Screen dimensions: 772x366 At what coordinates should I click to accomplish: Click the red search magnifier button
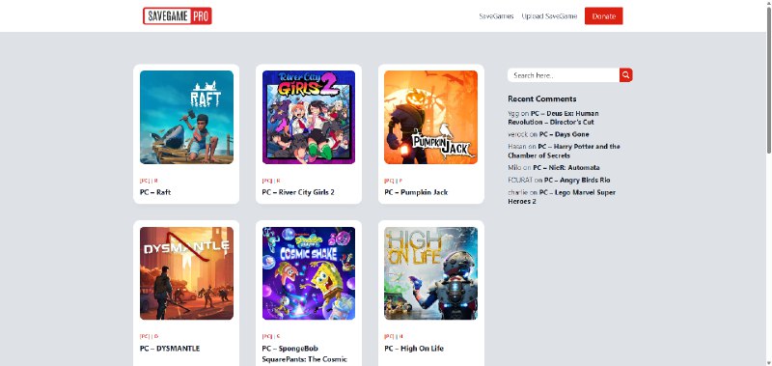tap(625, 75)
